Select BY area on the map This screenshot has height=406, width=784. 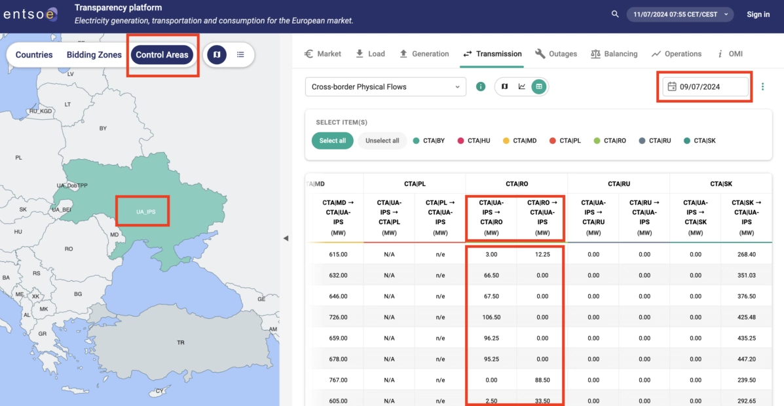103,128
